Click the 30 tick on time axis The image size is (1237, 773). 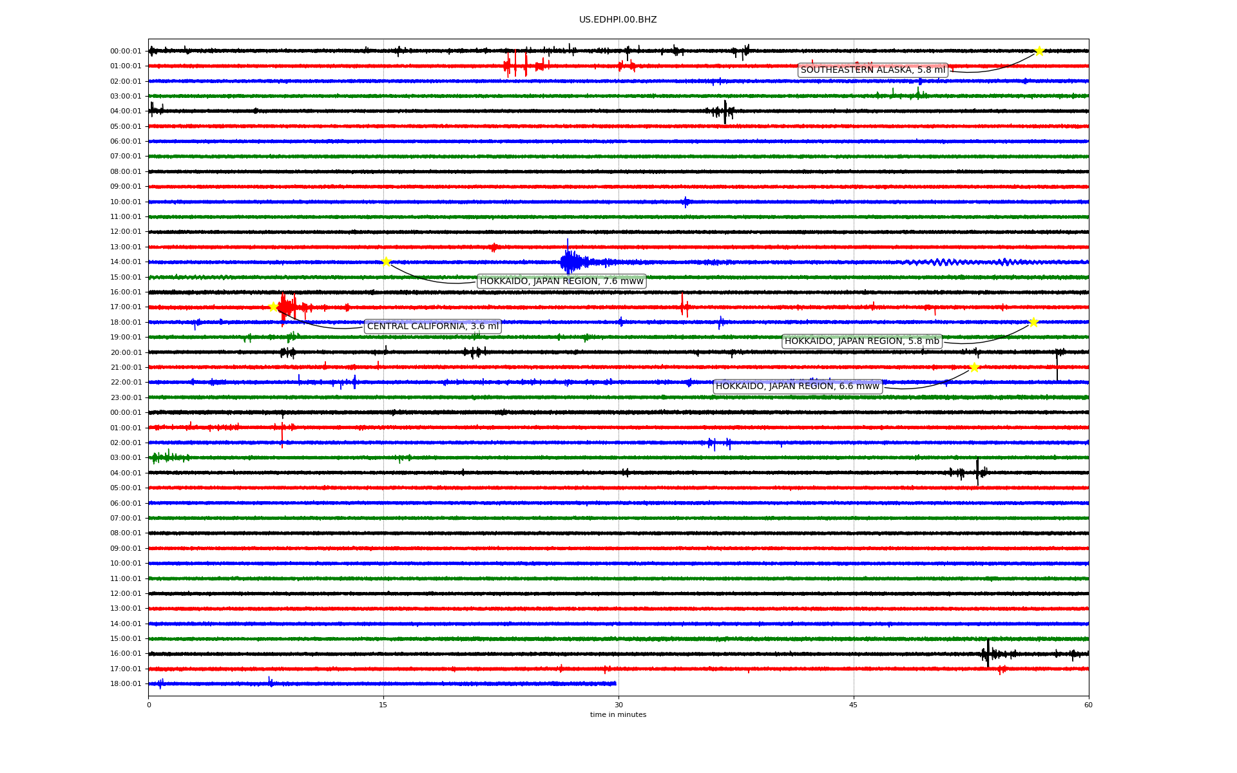pyautogui.click(x=618, y=705)
